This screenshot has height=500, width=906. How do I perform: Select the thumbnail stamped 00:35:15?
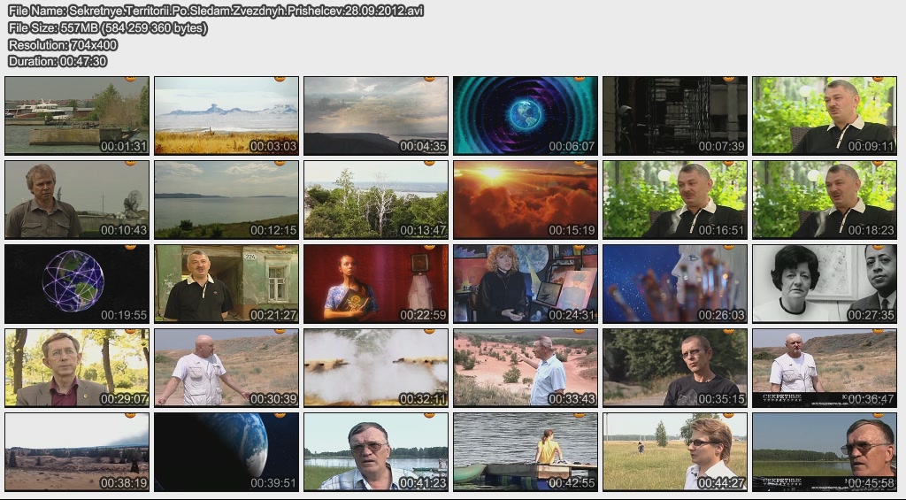675,367
